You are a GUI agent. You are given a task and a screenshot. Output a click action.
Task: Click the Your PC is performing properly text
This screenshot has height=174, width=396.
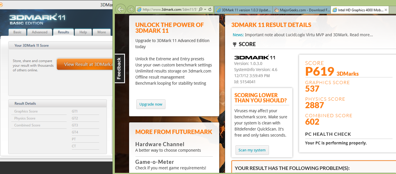[336, 143]
